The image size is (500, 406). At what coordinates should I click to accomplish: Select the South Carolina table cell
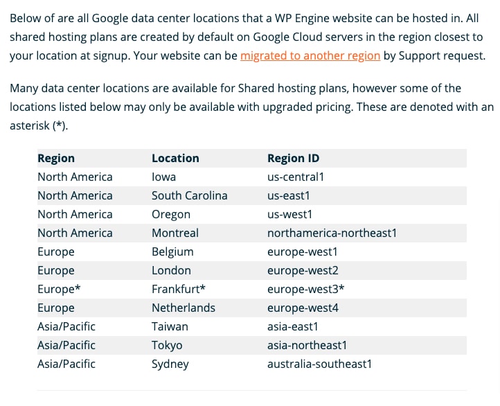pyautogui.click(x=190, y=195)
